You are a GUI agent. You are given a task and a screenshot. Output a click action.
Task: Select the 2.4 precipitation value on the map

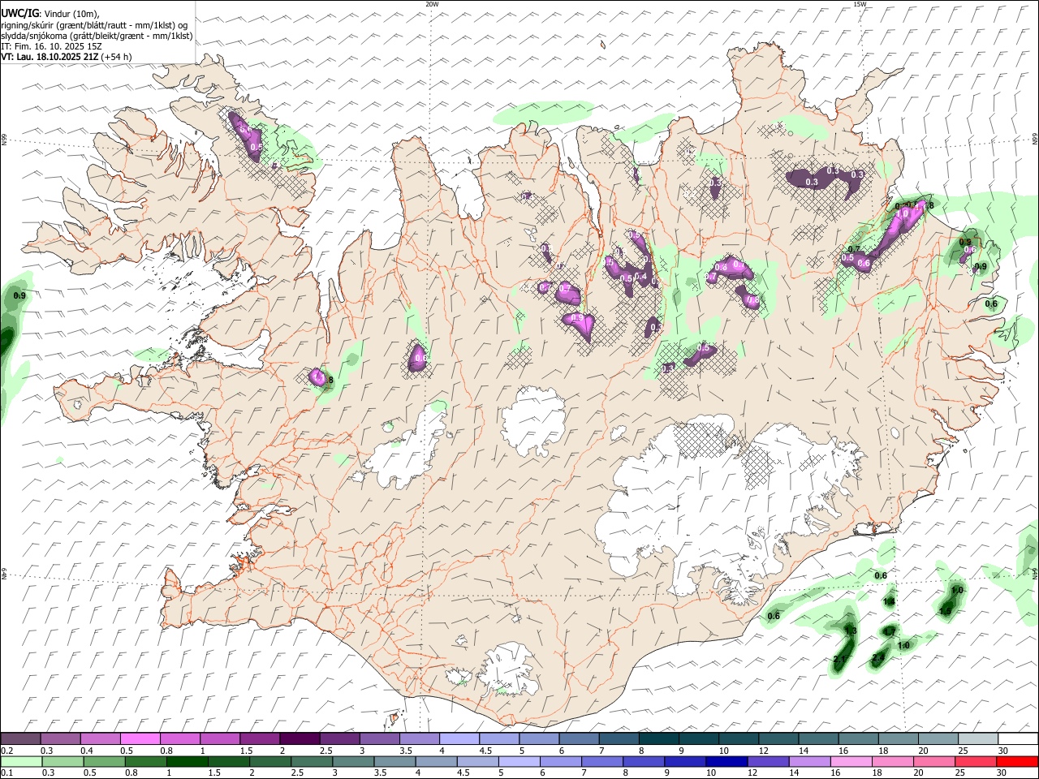point(878,657)
